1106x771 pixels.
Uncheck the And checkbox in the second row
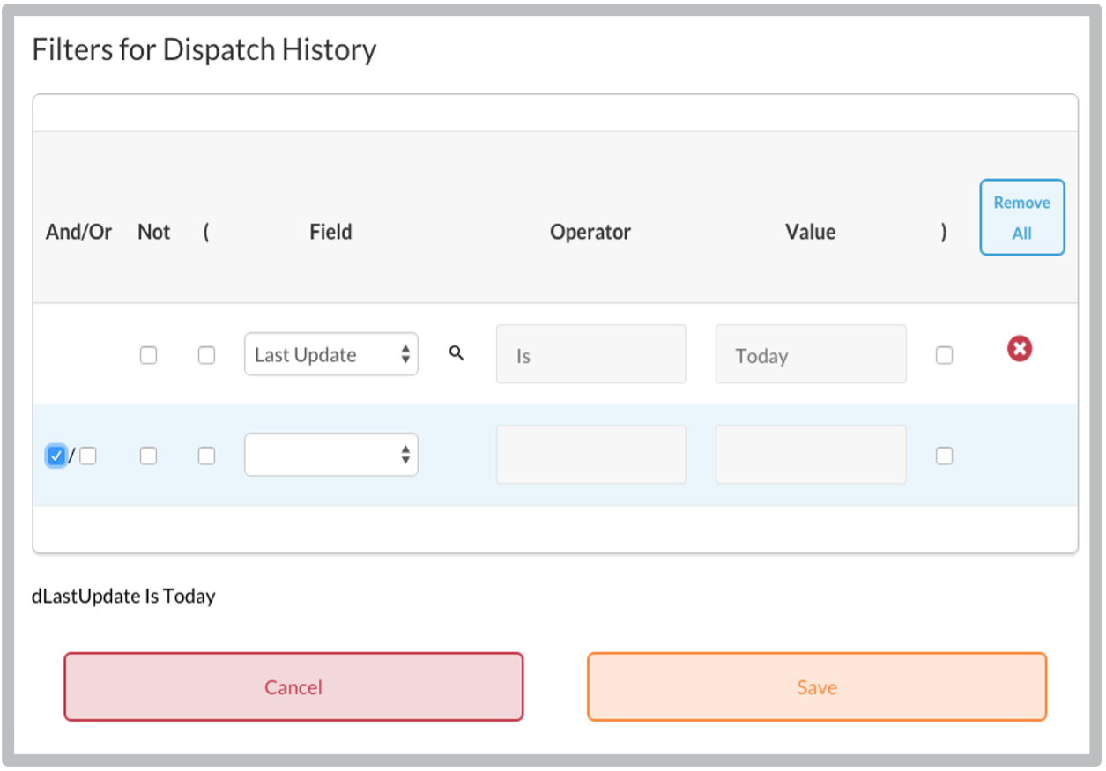coord(56,456)
